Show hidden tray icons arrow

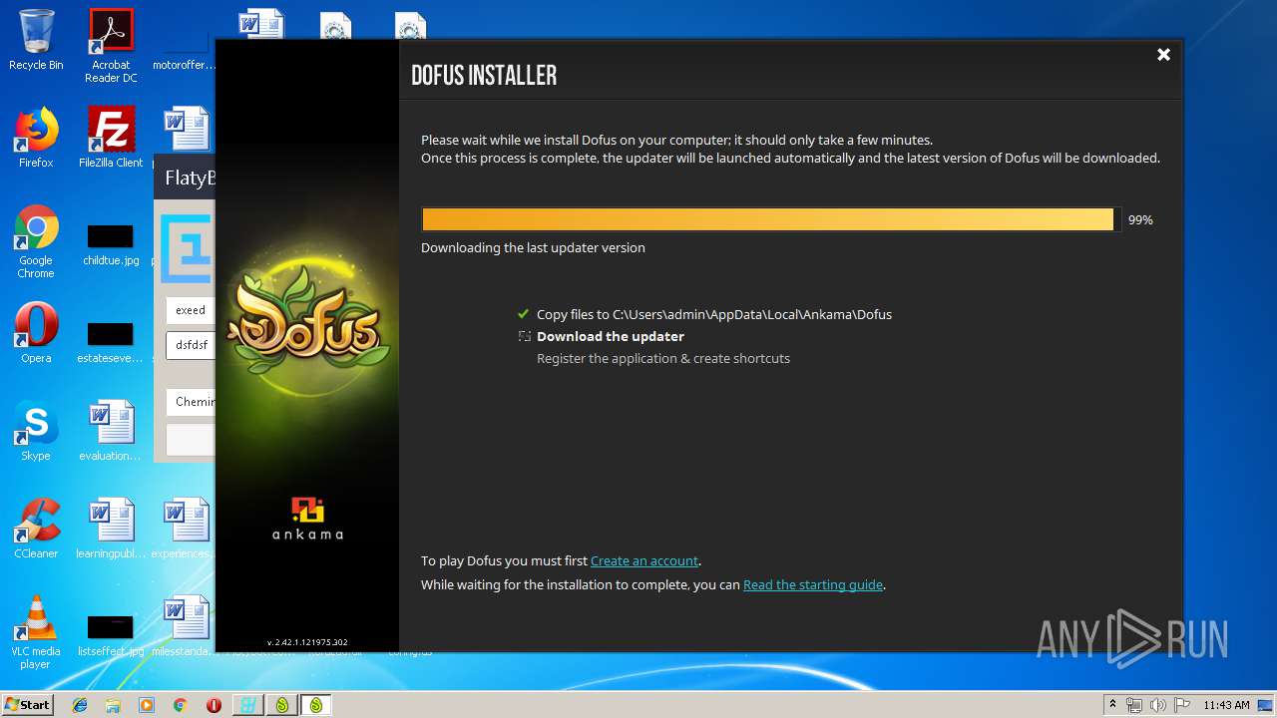1112,705
